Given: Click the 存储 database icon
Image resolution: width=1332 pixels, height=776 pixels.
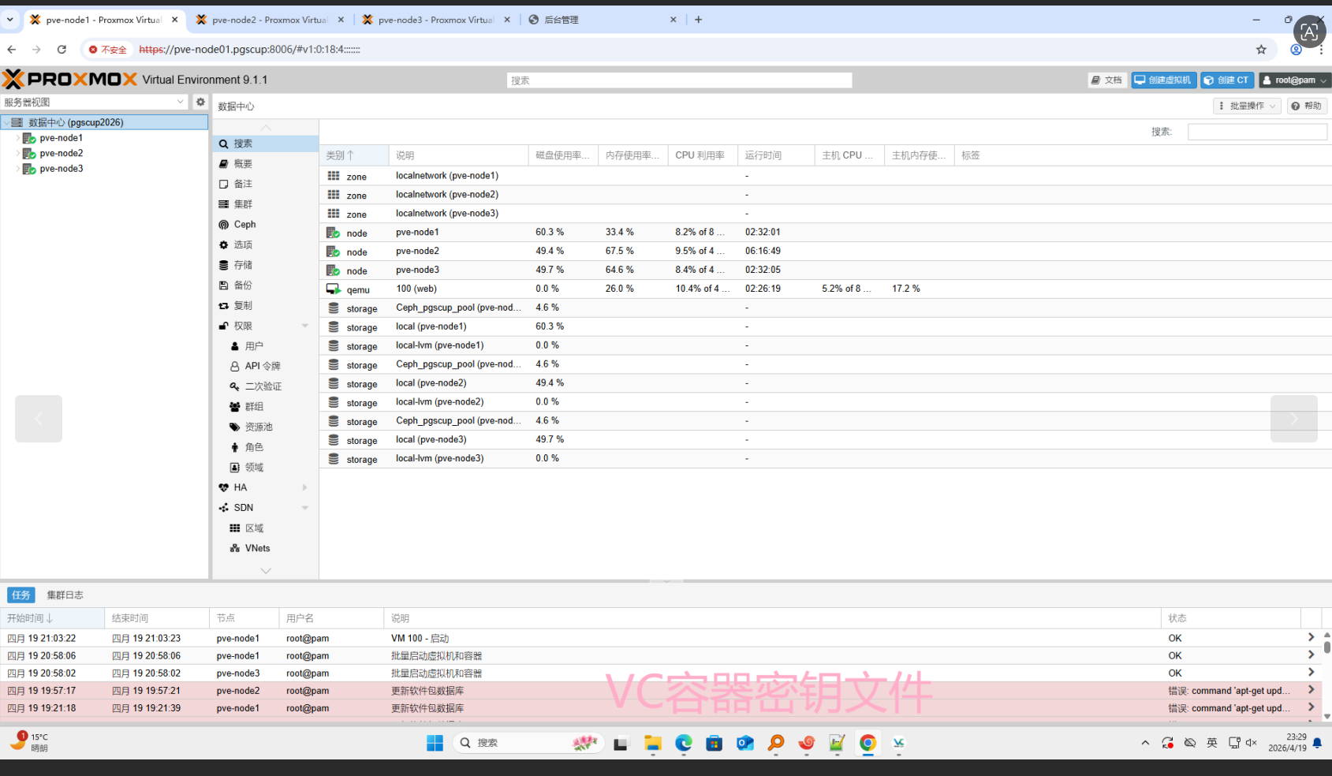Looking at the screenshot, I should [224, 265].
